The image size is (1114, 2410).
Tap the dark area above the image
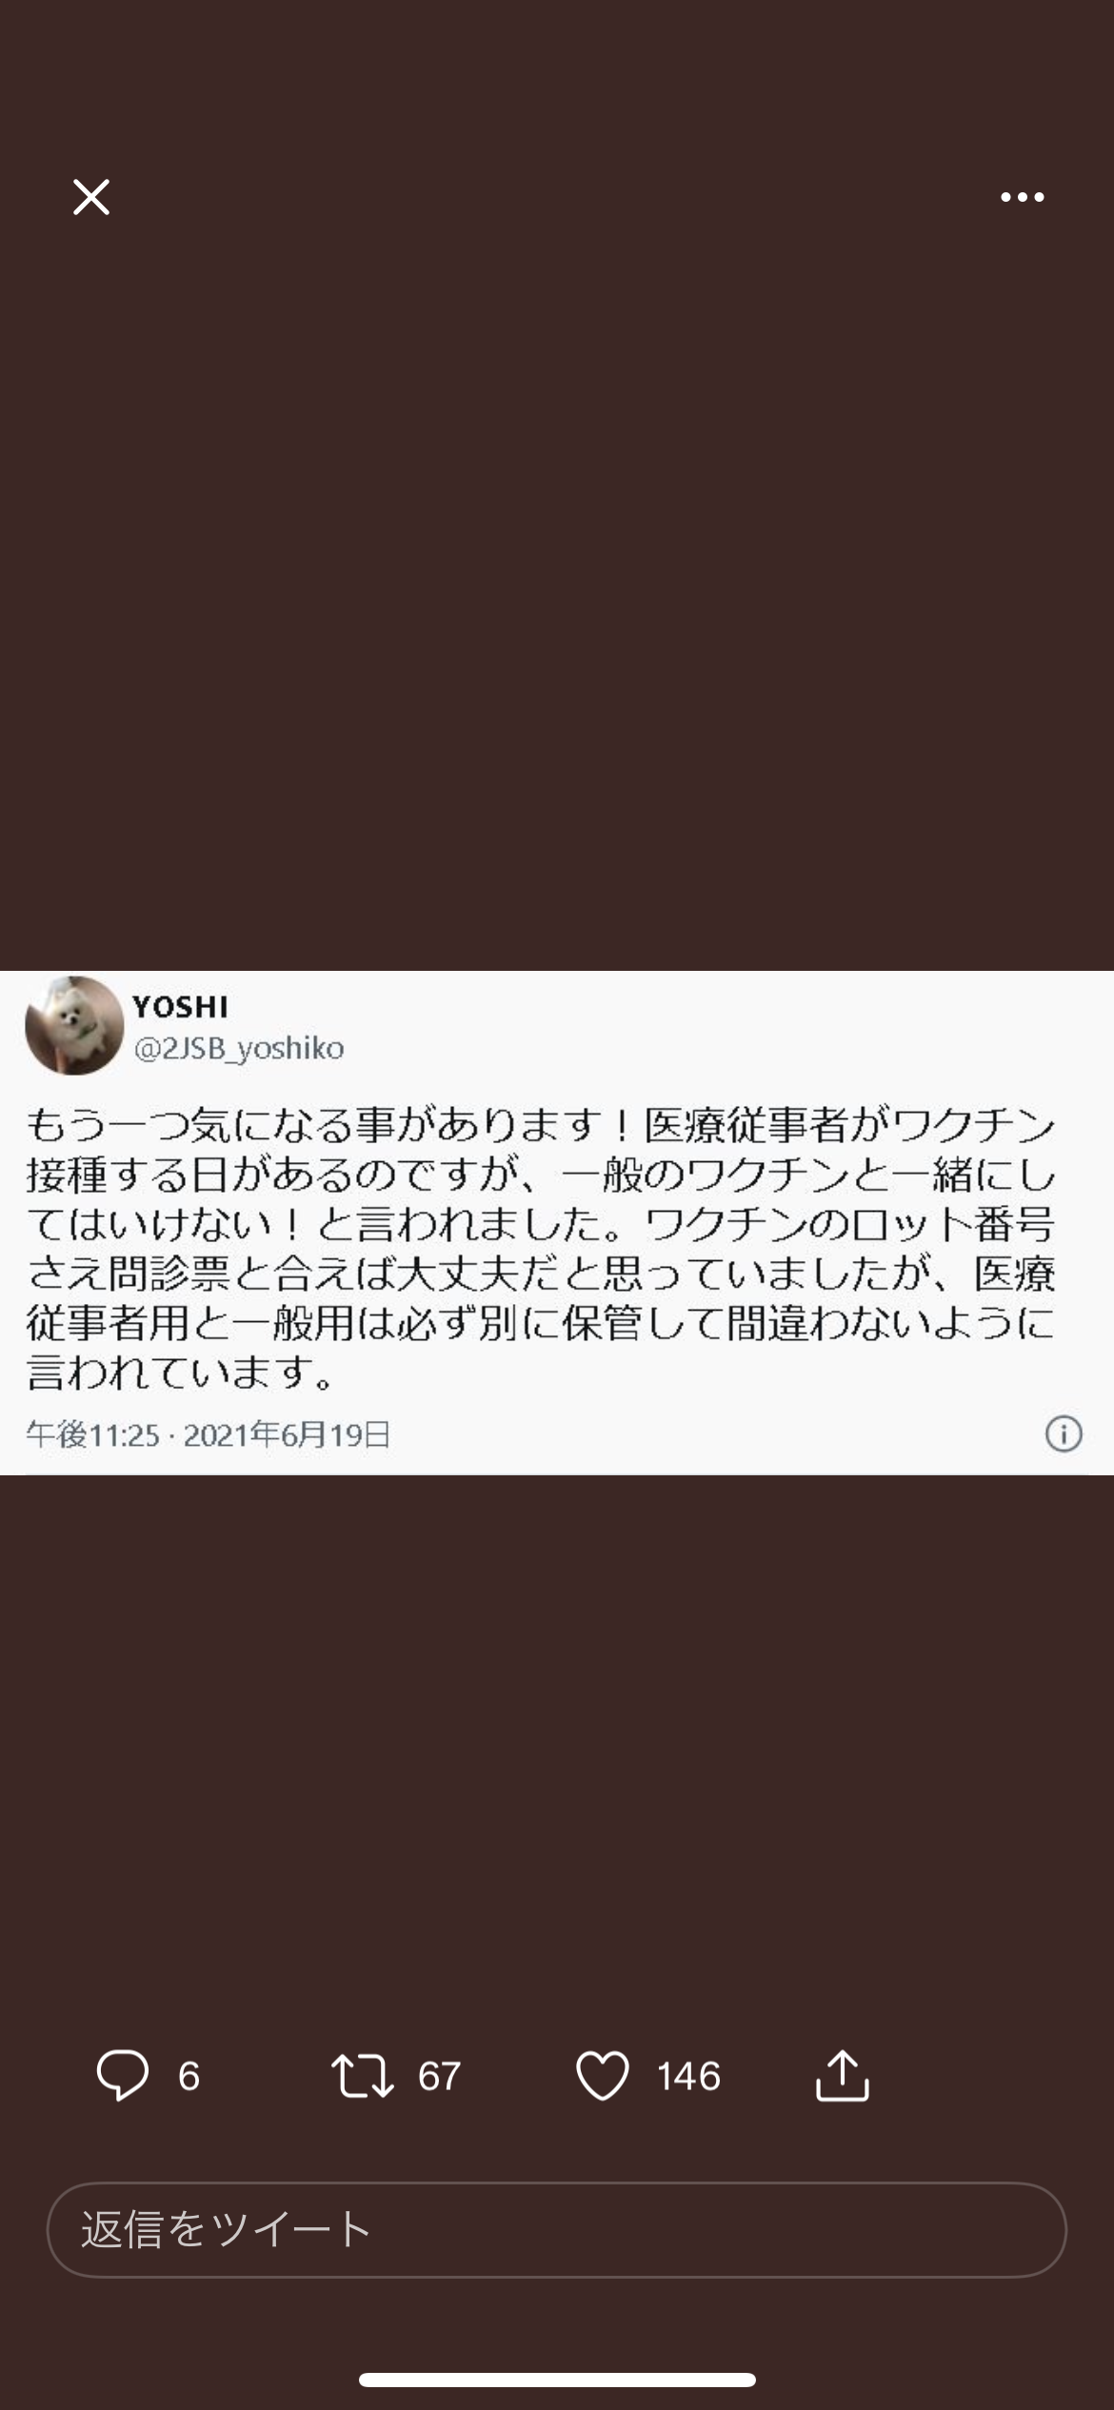[557, 590]
